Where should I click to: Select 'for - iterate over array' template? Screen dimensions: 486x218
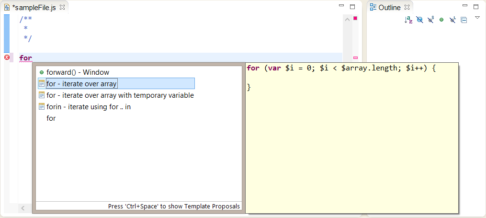click(81, 84)
